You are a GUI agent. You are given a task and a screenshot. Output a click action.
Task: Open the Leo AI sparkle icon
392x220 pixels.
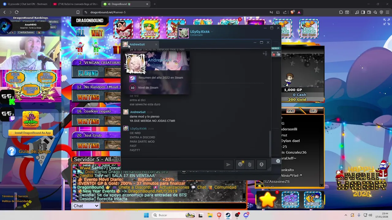[375, 12]
